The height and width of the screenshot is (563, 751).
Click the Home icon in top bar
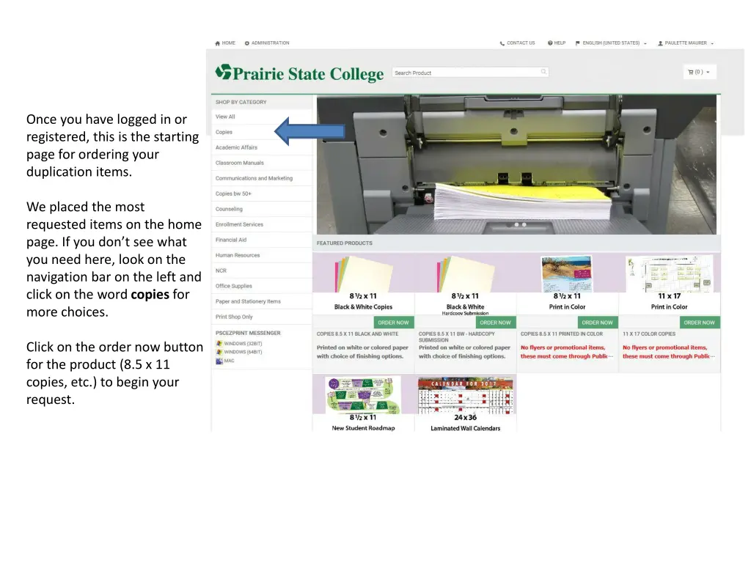point(217,43)
